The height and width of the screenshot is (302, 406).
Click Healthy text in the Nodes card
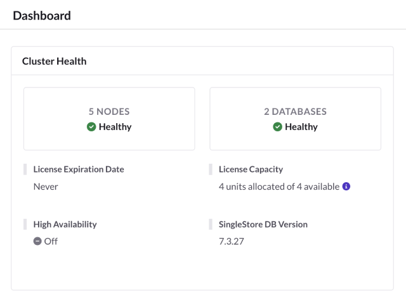click(x=115, y=127)
